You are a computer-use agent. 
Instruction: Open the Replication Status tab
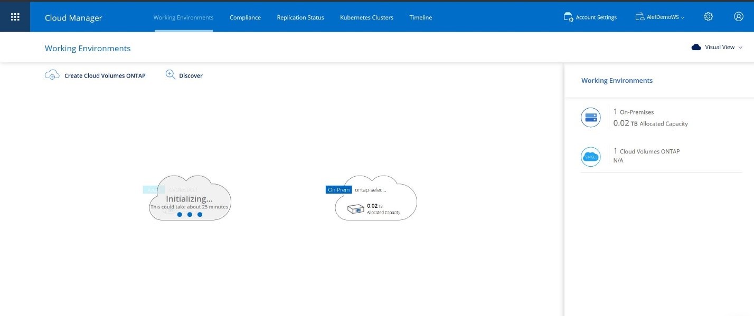point(300,17)
